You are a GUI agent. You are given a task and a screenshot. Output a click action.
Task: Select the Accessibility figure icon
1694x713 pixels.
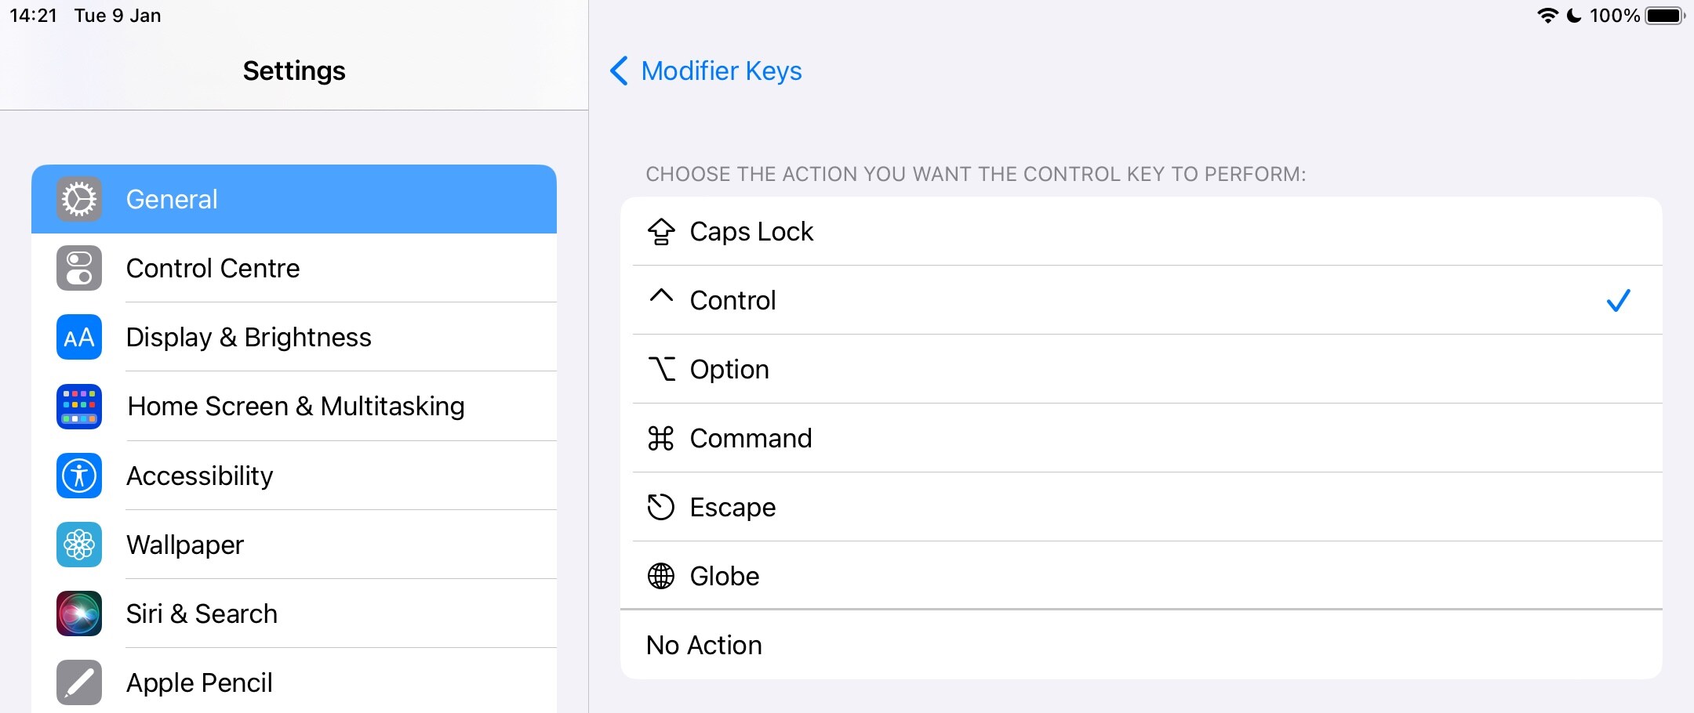pyautogui.click(x=78, y=476)
